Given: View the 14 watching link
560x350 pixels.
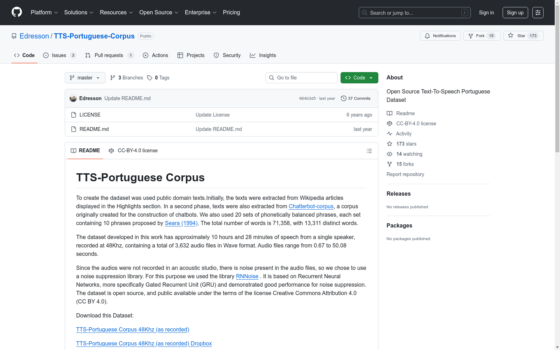Looking at the screenshot, I should [405, 154].
